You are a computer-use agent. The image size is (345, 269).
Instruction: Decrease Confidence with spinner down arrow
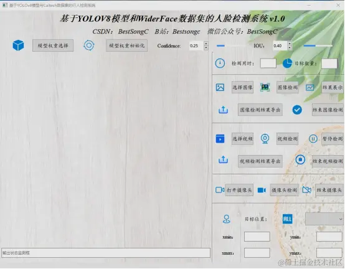(206, 48)
